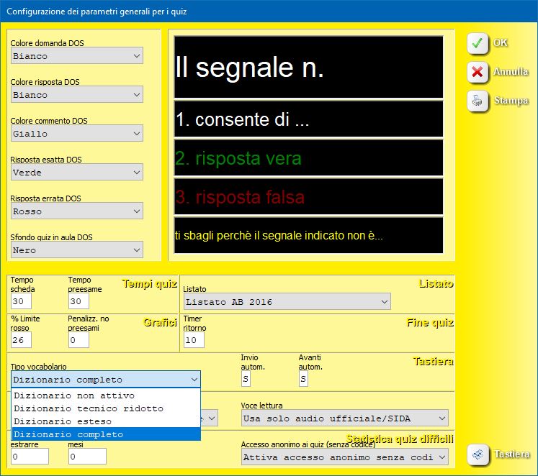Click the Timer ritorno input field

point(194,340)
